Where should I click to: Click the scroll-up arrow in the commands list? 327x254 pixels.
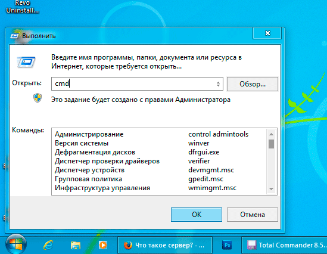pos(271,134)
